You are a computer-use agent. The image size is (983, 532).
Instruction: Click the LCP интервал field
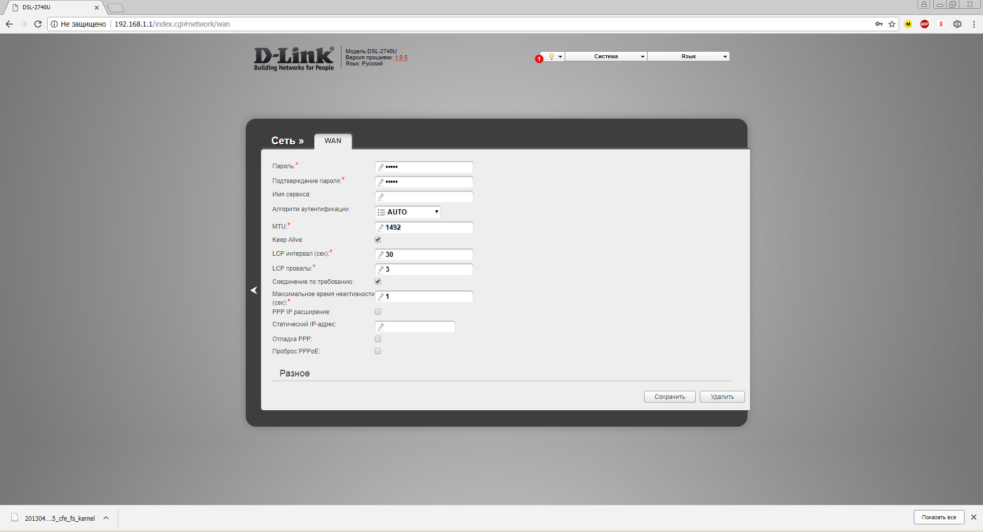(424, 254)
